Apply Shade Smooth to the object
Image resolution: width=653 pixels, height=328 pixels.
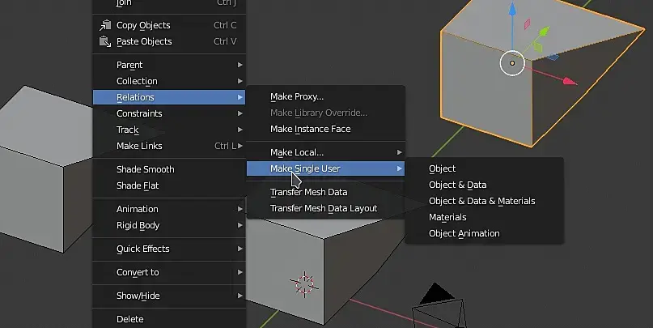pos(145,169)
